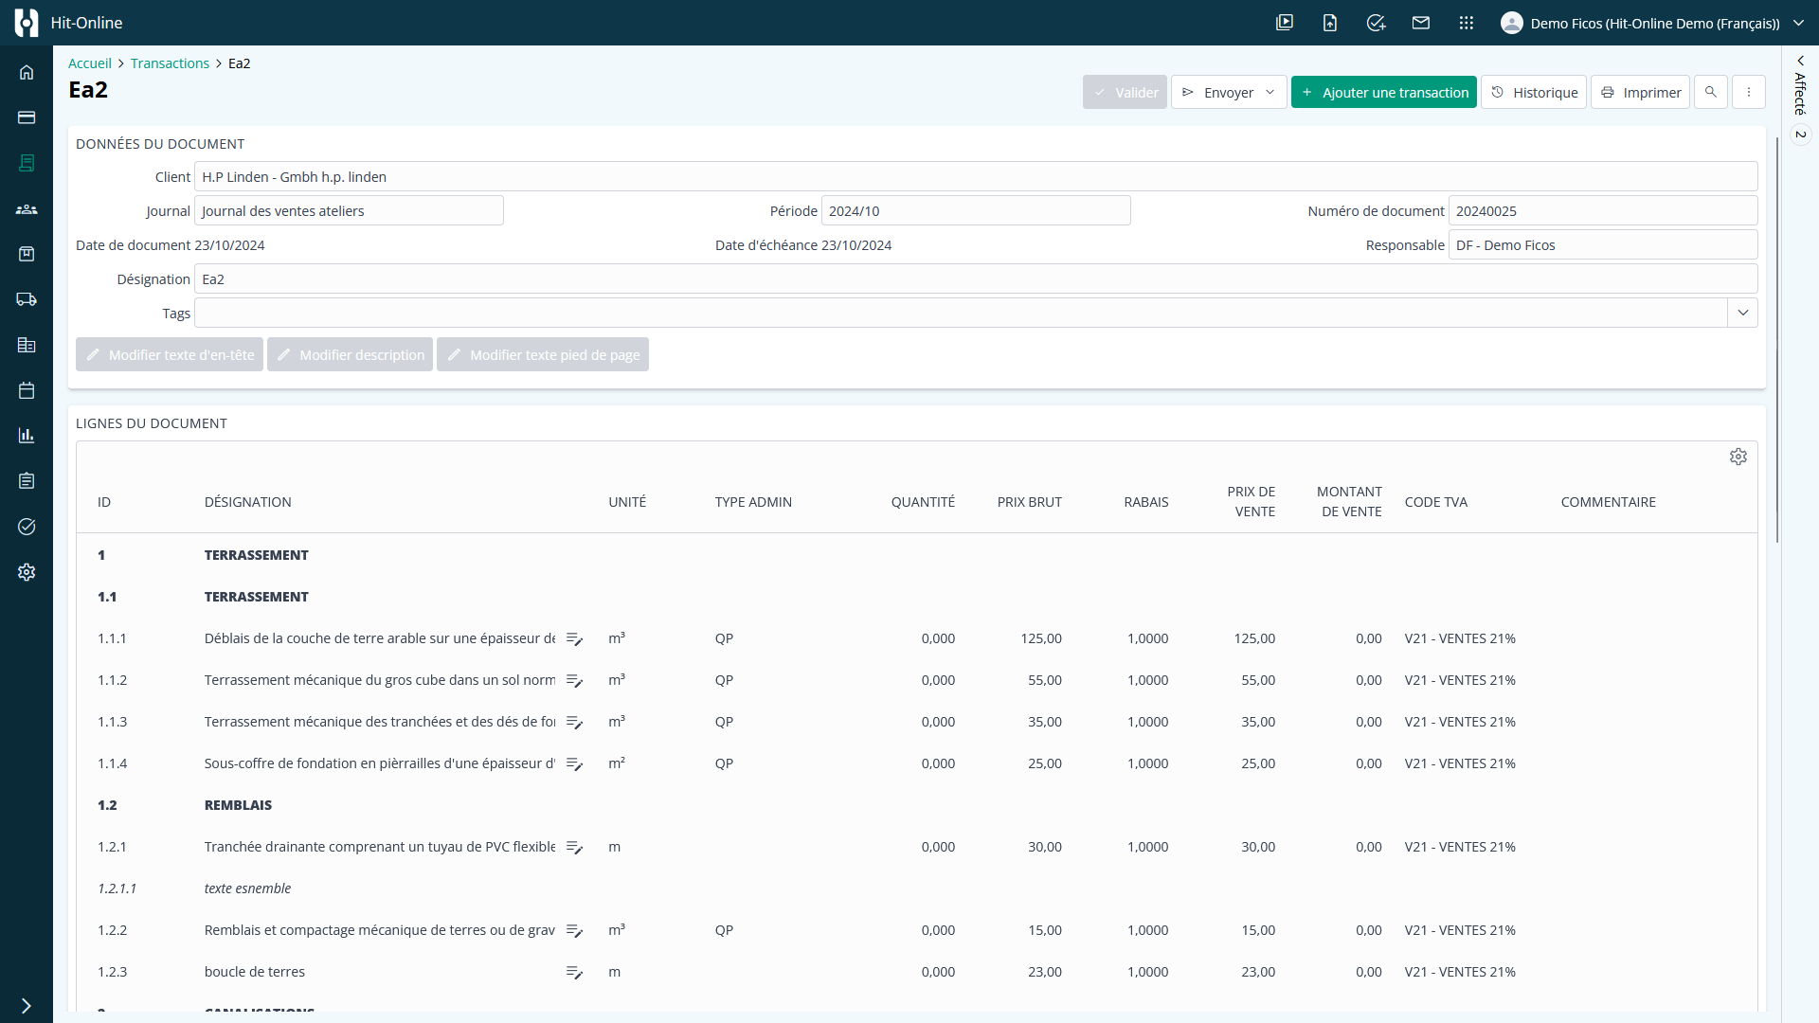Edit description icon for line 1.1.3

coord(574,722)
